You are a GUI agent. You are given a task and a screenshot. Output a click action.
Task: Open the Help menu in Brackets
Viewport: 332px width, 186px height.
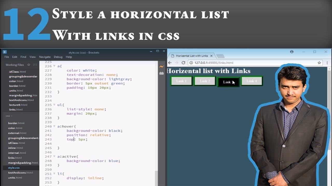point(69,57)
